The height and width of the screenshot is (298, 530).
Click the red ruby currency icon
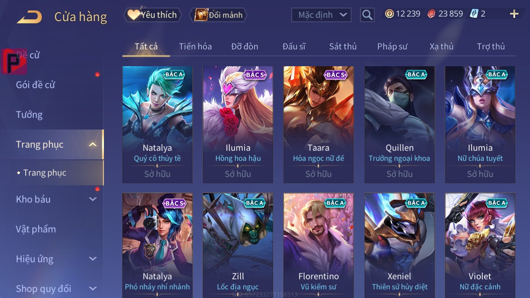pos(431,14)
